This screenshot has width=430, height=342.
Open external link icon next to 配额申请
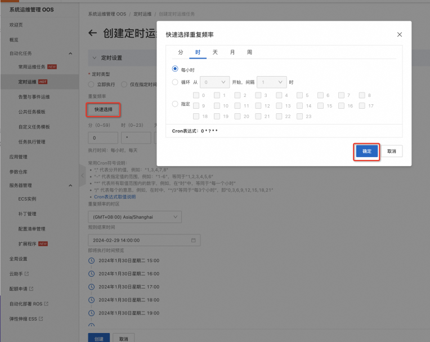32,288
